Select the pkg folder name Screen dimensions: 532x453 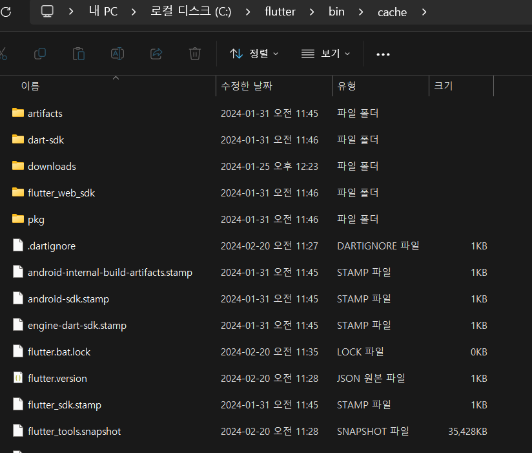pos(36,220)
